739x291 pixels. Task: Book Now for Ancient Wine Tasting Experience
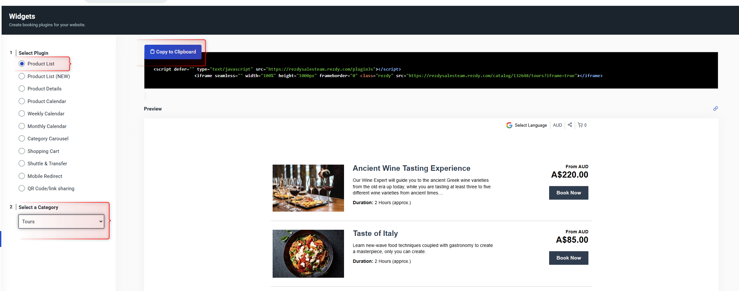[x=568, y=193]
